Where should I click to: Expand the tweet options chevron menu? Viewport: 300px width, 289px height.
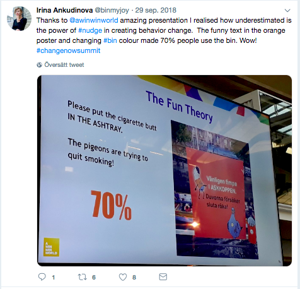pyautogui.click(x=287, y=10)
